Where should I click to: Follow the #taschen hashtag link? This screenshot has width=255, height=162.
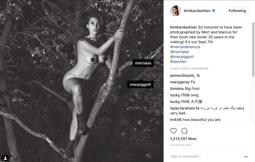coord(178,62)
